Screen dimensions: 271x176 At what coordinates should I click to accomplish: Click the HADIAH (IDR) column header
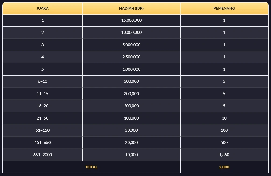pyautogui.click(x=131, y=8)
